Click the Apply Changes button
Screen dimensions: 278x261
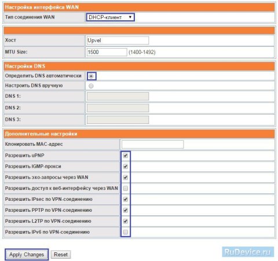coord(27,255)
